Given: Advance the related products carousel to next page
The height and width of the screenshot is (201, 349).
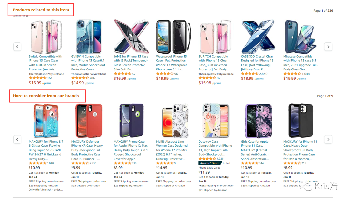Looking at the screenshot, I should point(328,47).
